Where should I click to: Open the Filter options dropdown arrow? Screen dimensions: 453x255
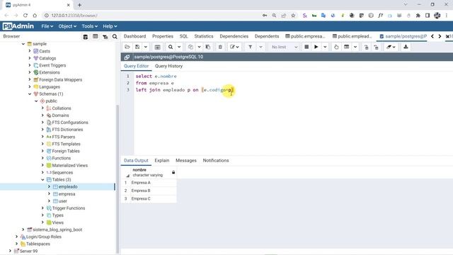(260, 47)
